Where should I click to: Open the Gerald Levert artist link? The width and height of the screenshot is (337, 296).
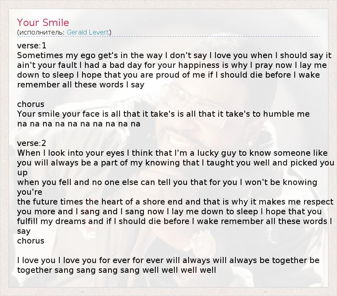88,32
